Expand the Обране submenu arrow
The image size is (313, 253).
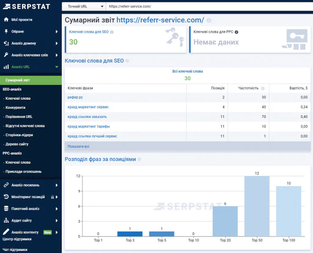pos(57,31)
